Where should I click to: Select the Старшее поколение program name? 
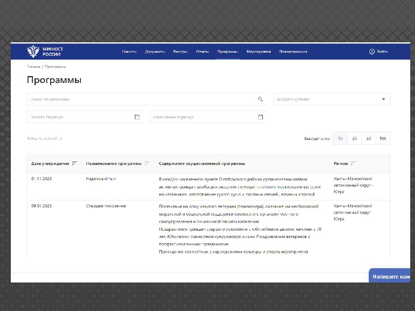[x=106, y=206]
